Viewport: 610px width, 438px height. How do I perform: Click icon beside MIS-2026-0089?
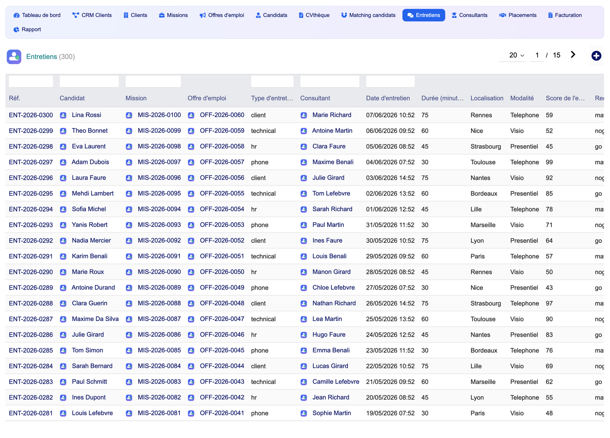(x=129, y=288)
